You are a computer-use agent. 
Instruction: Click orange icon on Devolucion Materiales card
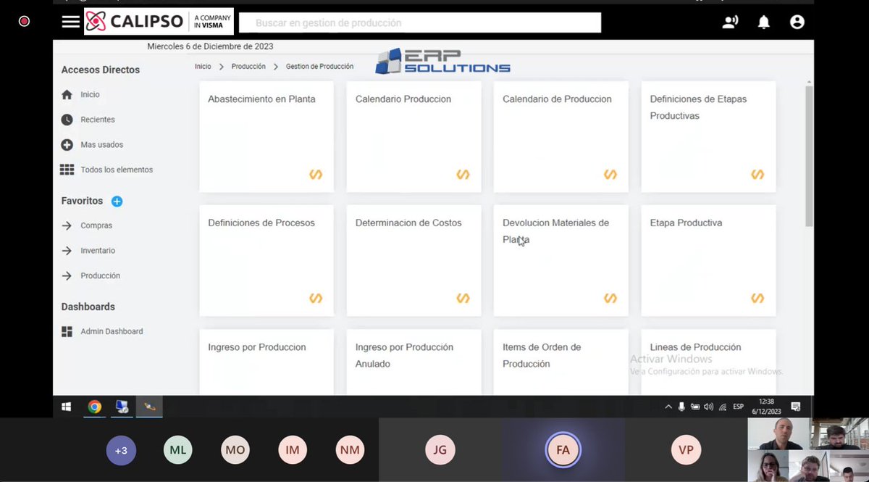(610, 298)
